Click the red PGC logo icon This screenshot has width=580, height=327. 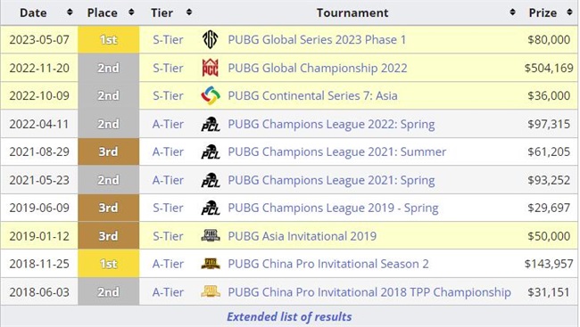pos(210,68)
